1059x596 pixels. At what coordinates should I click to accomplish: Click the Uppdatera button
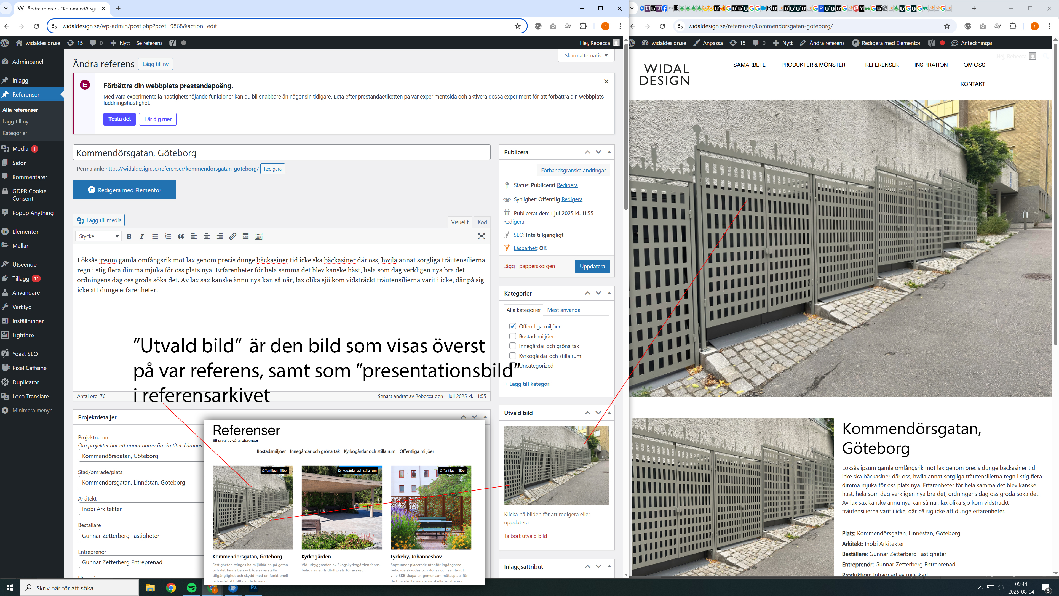pyautogui.click(x=592, y=266)
